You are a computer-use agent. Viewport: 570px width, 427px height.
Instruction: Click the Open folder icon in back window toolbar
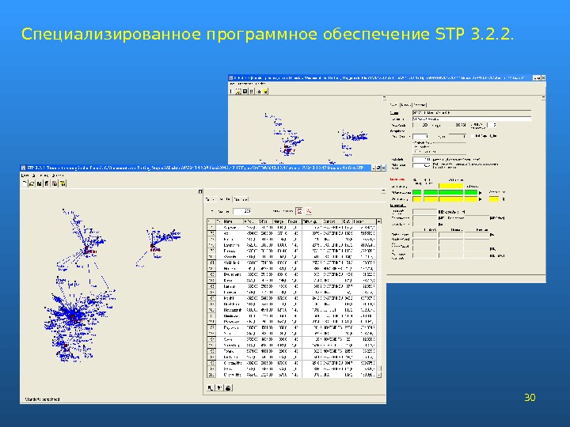coord(238,91)
